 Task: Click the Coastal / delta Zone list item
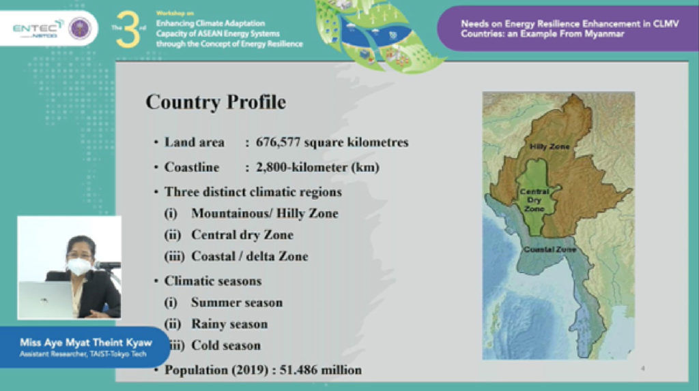249,256
